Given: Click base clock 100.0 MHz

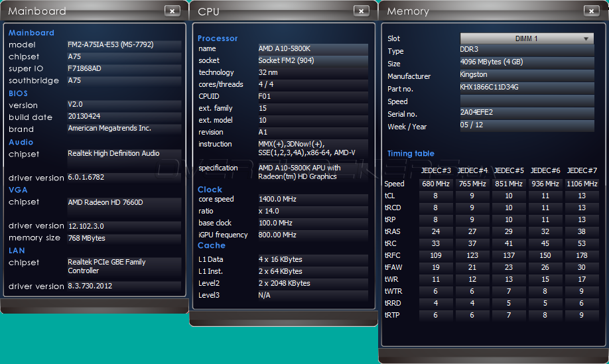Looking at the screenshot, I should pyautogui.click(x=312, y=223).
